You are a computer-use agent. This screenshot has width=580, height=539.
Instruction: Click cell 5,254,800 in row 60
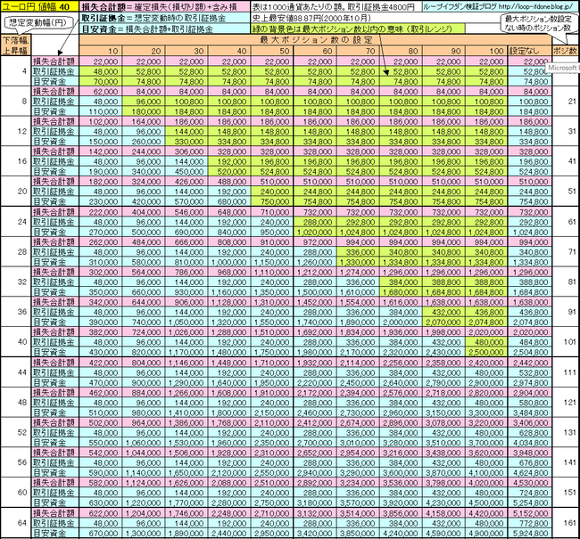pos(530,502)
